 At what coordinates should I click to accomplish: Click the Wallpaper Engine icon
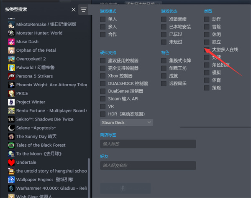tap(11, 180)
